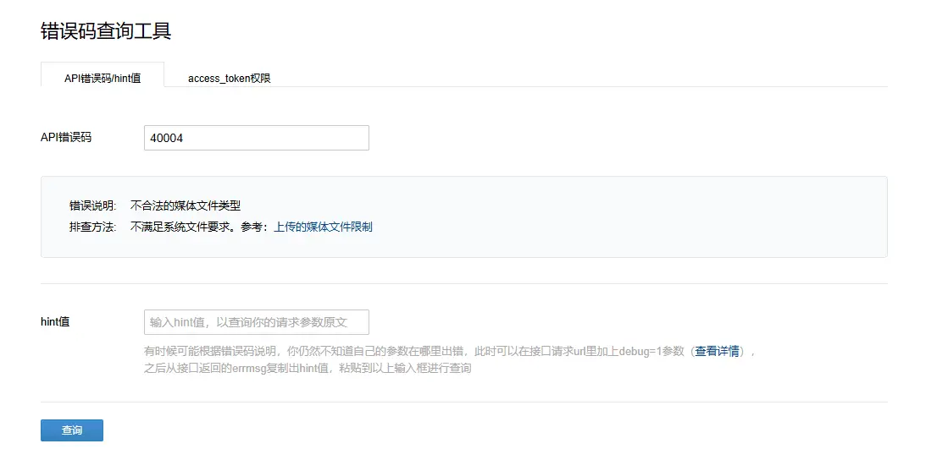Image resolution: width=948 pixels, height=460 pixels.
Task: Open the access_token权限 tab
Action: pos(229,78)
